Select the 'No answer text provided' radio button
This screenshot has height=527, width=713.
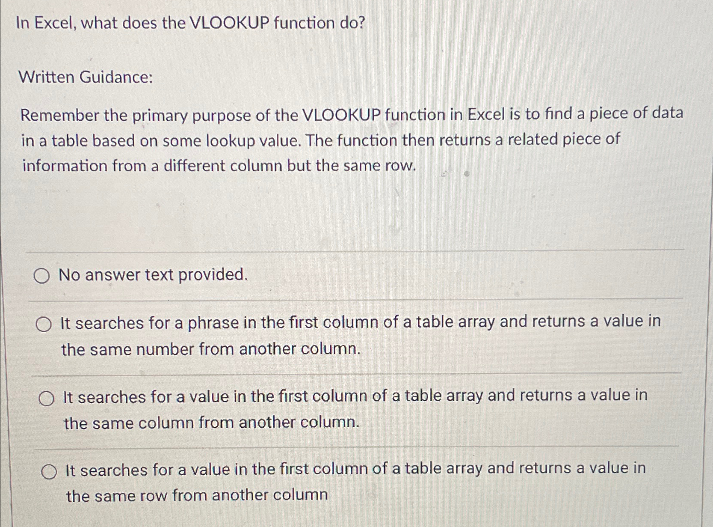(x=42, y=276)
